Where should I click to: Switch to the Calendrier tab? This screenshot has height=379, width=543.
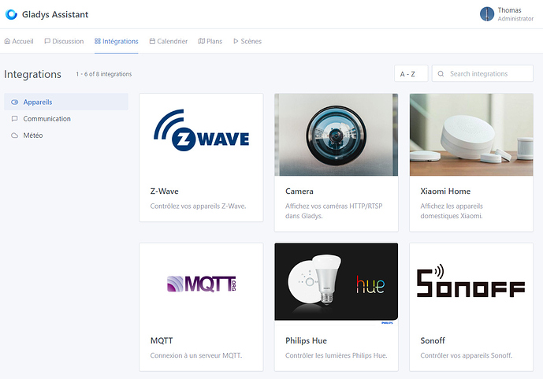169,41
